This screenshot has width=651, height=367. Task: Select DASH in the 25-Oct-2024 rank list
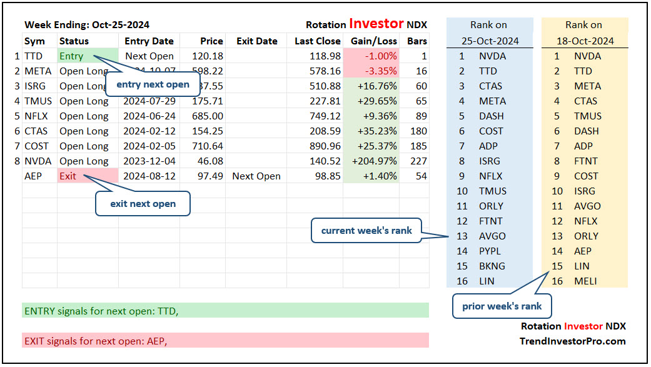click(491, 116)
